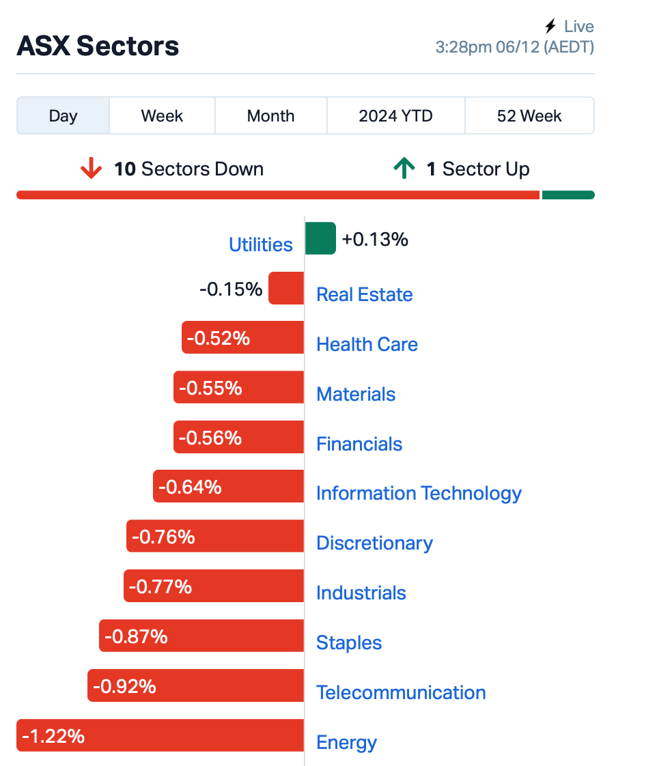Click the Materials sector link
657x766 pixels.
355,394
